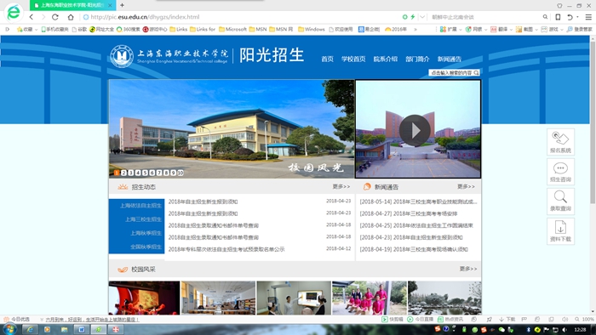Select slide 2 in the campus banner

[x=124, y=173]
